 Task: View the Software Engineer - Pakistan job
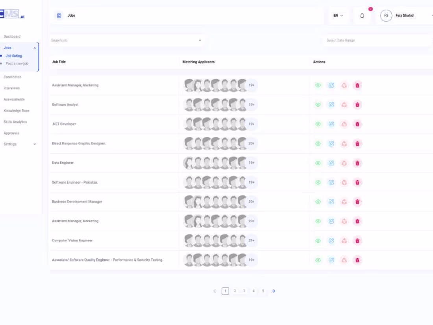pos(318,182)
